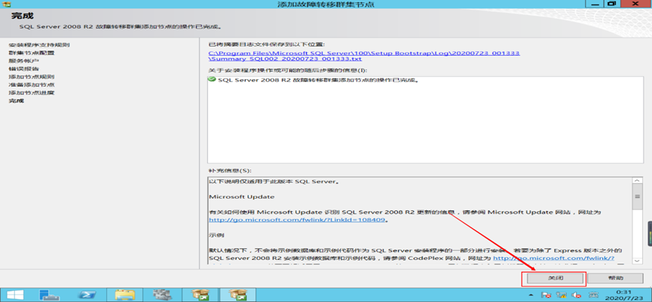This screenshot has height=302, width=652.
Task: Switch to the active SQL setup taskbar icon
Action: coord(237,295)
